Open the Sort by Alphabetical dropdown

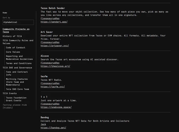pos(18,22)
